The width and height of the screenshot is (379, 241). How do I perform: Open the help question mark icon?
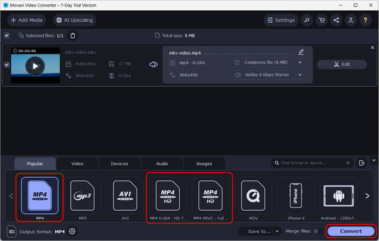pos(365,20)
